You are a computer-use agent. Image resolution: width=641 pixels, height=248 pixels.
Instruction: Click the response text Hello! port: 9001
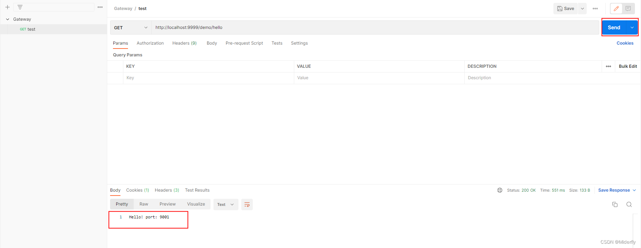pos(149,217)
